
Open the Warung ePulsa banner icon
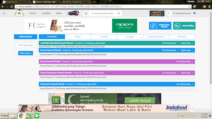[x=157, y=13]
